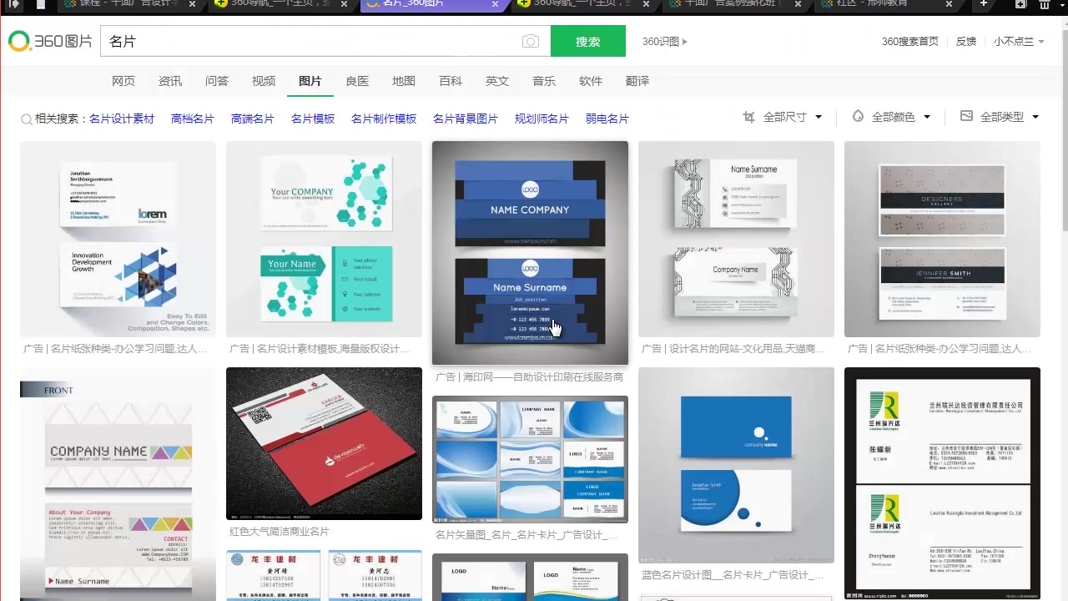The height and width of the screenshot is (601, 1068).
Task: Open the 全部颜色 color filter dropdown
Action: [897, 117]
